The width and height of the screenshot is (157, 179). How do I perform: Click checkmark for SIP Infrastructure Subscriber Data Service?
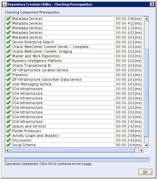tap(8, 80)
